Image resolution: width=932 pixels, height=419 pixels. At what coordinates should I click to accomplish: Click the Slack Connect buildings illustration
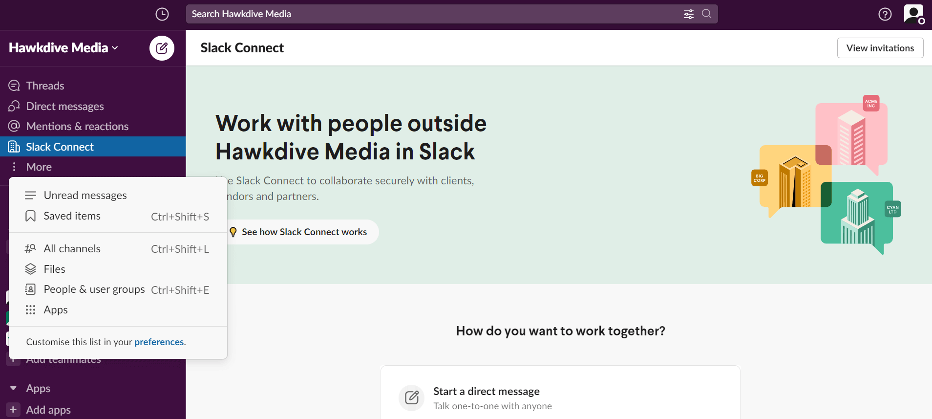(826, 175)
